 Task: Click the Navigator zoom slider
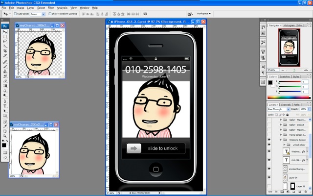coord(294,70)
